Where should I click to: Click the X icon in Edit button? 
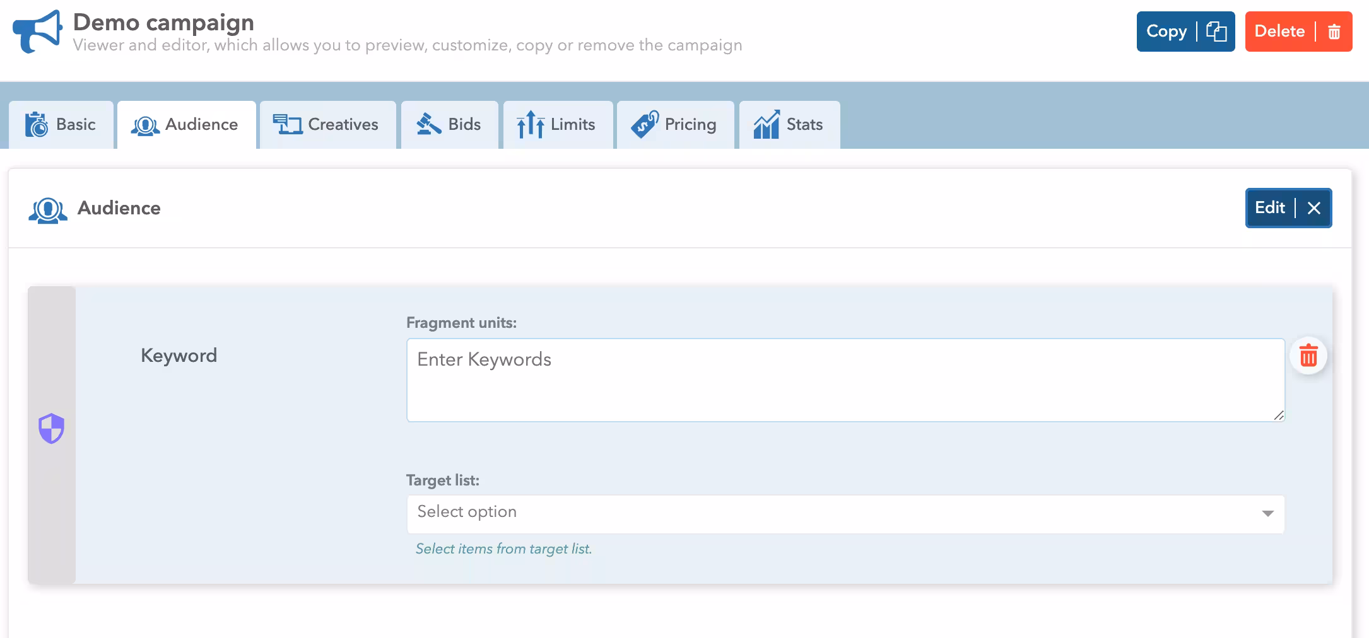tap(1314, 208)
